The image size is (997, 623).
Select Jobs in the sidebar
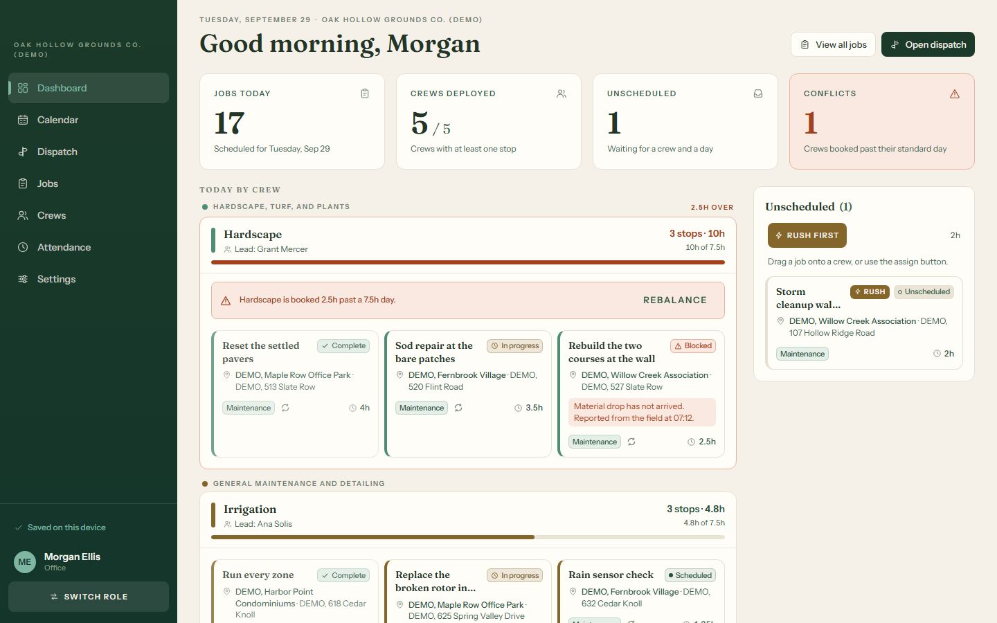click(89, 183)
